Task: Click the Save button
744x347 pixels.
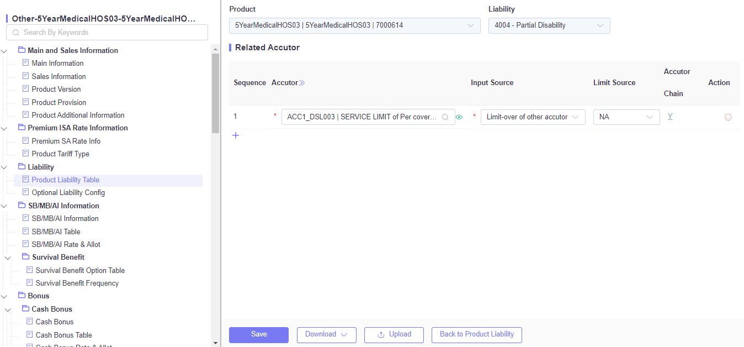Action: click(259, 335)
